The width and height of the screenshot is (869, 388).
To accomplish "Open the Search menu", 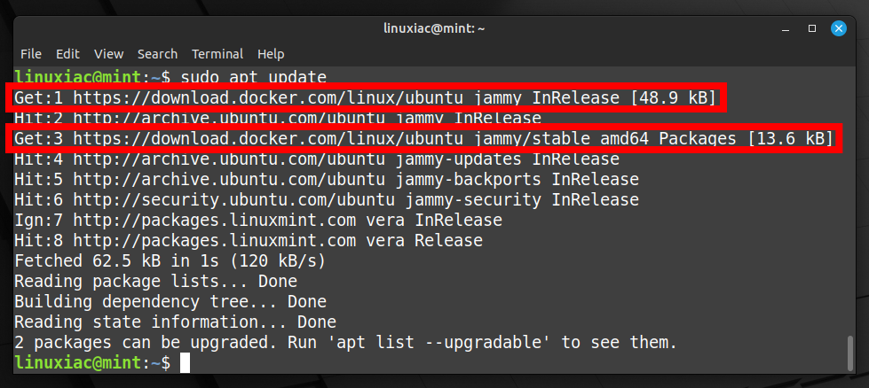I will click(157, 54).
